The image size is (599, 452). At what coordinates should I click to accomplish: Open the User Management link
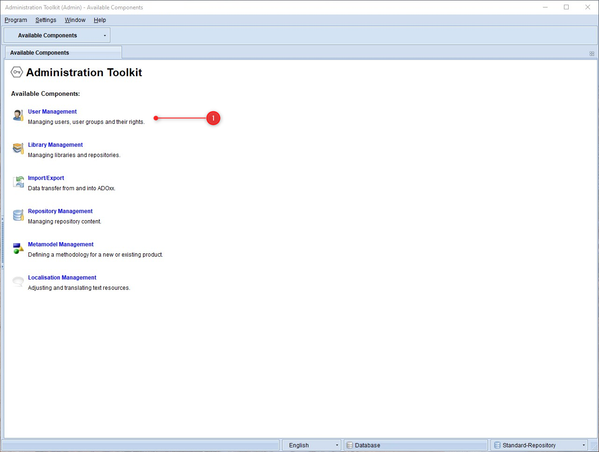(52, 112)
